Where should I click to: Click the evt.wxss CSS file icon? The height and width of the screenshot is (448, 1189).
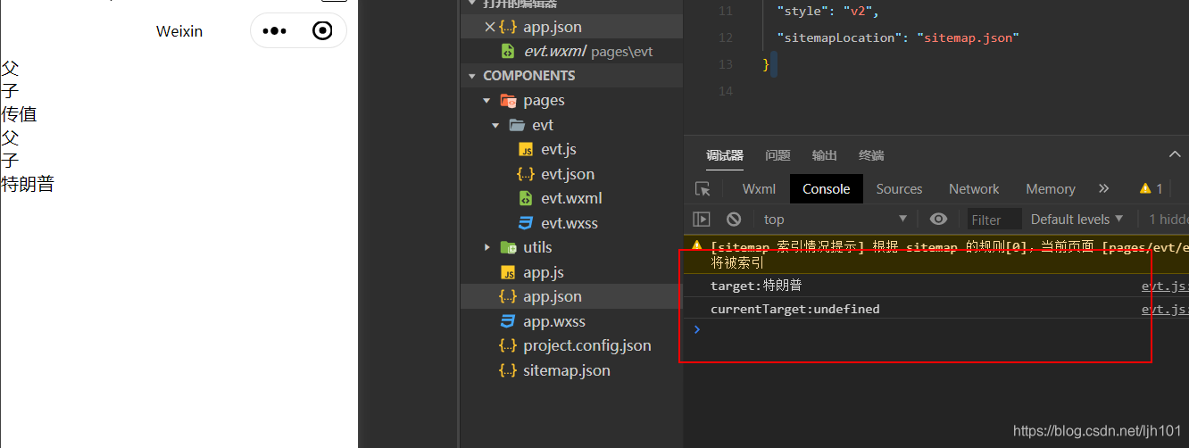[526, 223]
